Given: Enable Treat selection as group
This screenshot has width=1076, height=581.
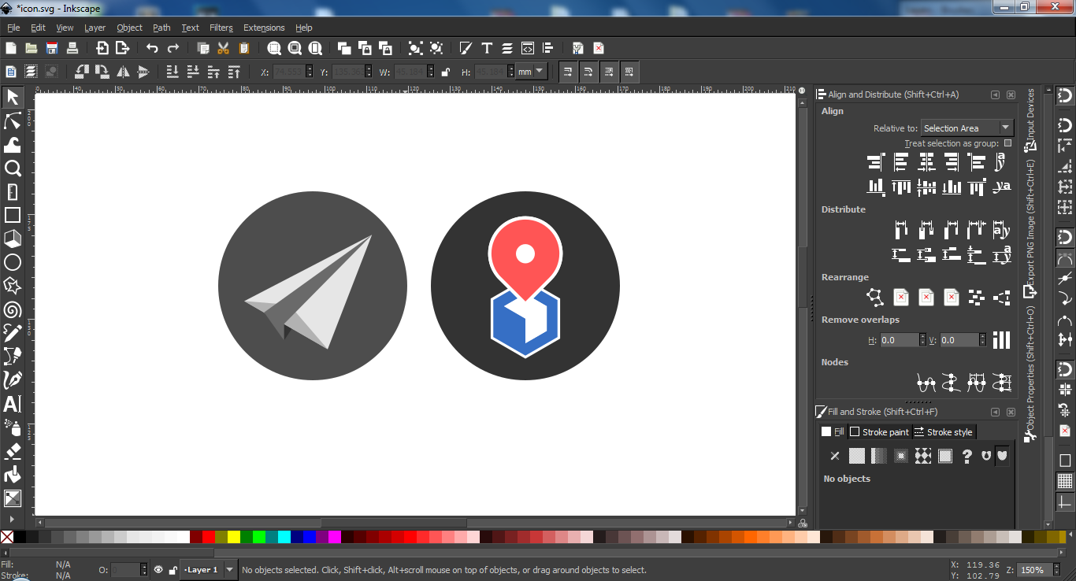Looking at the screenshot, I should pos(1008,142).
